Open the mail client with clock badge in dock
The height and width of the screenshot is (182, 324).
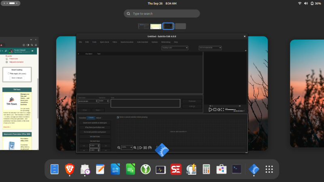85,169
